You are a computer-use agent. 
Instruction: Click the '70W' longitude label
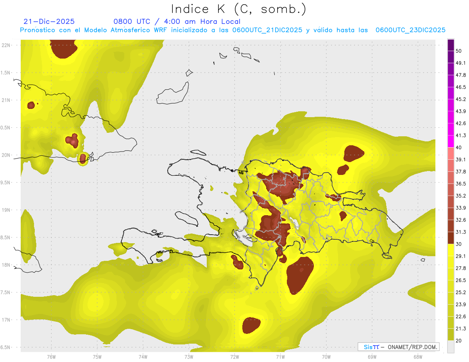pos(326,357)
